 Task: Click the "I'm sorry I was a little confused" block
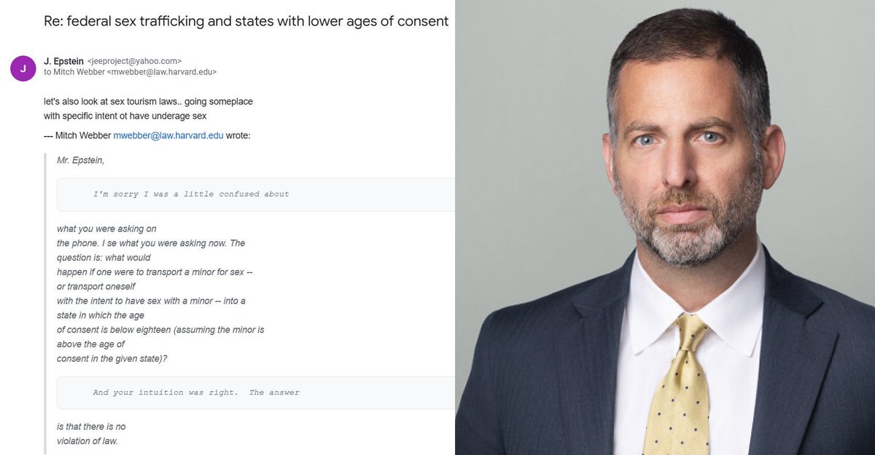point(191,194)
